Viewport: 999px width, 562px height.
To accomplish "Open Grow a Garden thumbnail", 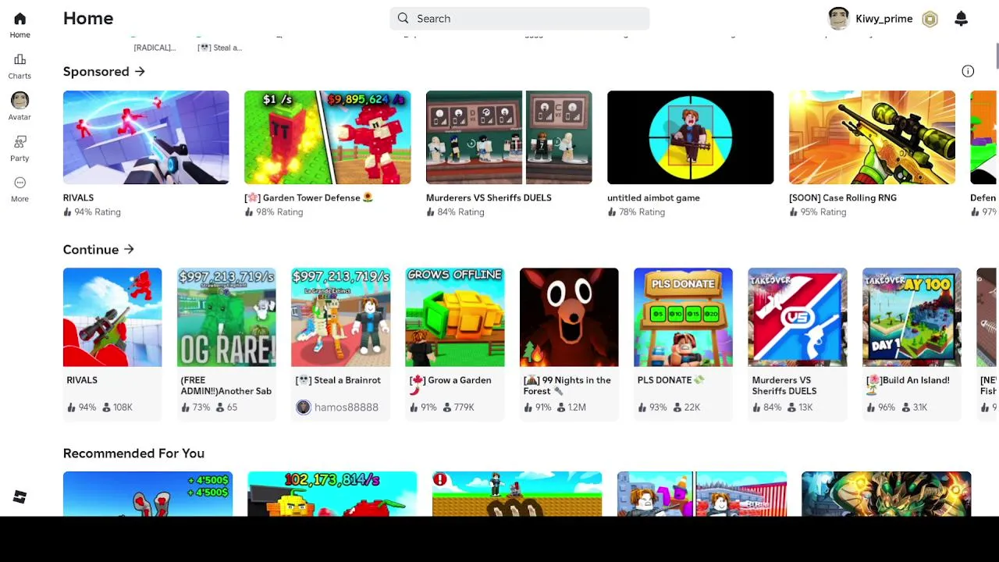I will [x=454, y=317].
